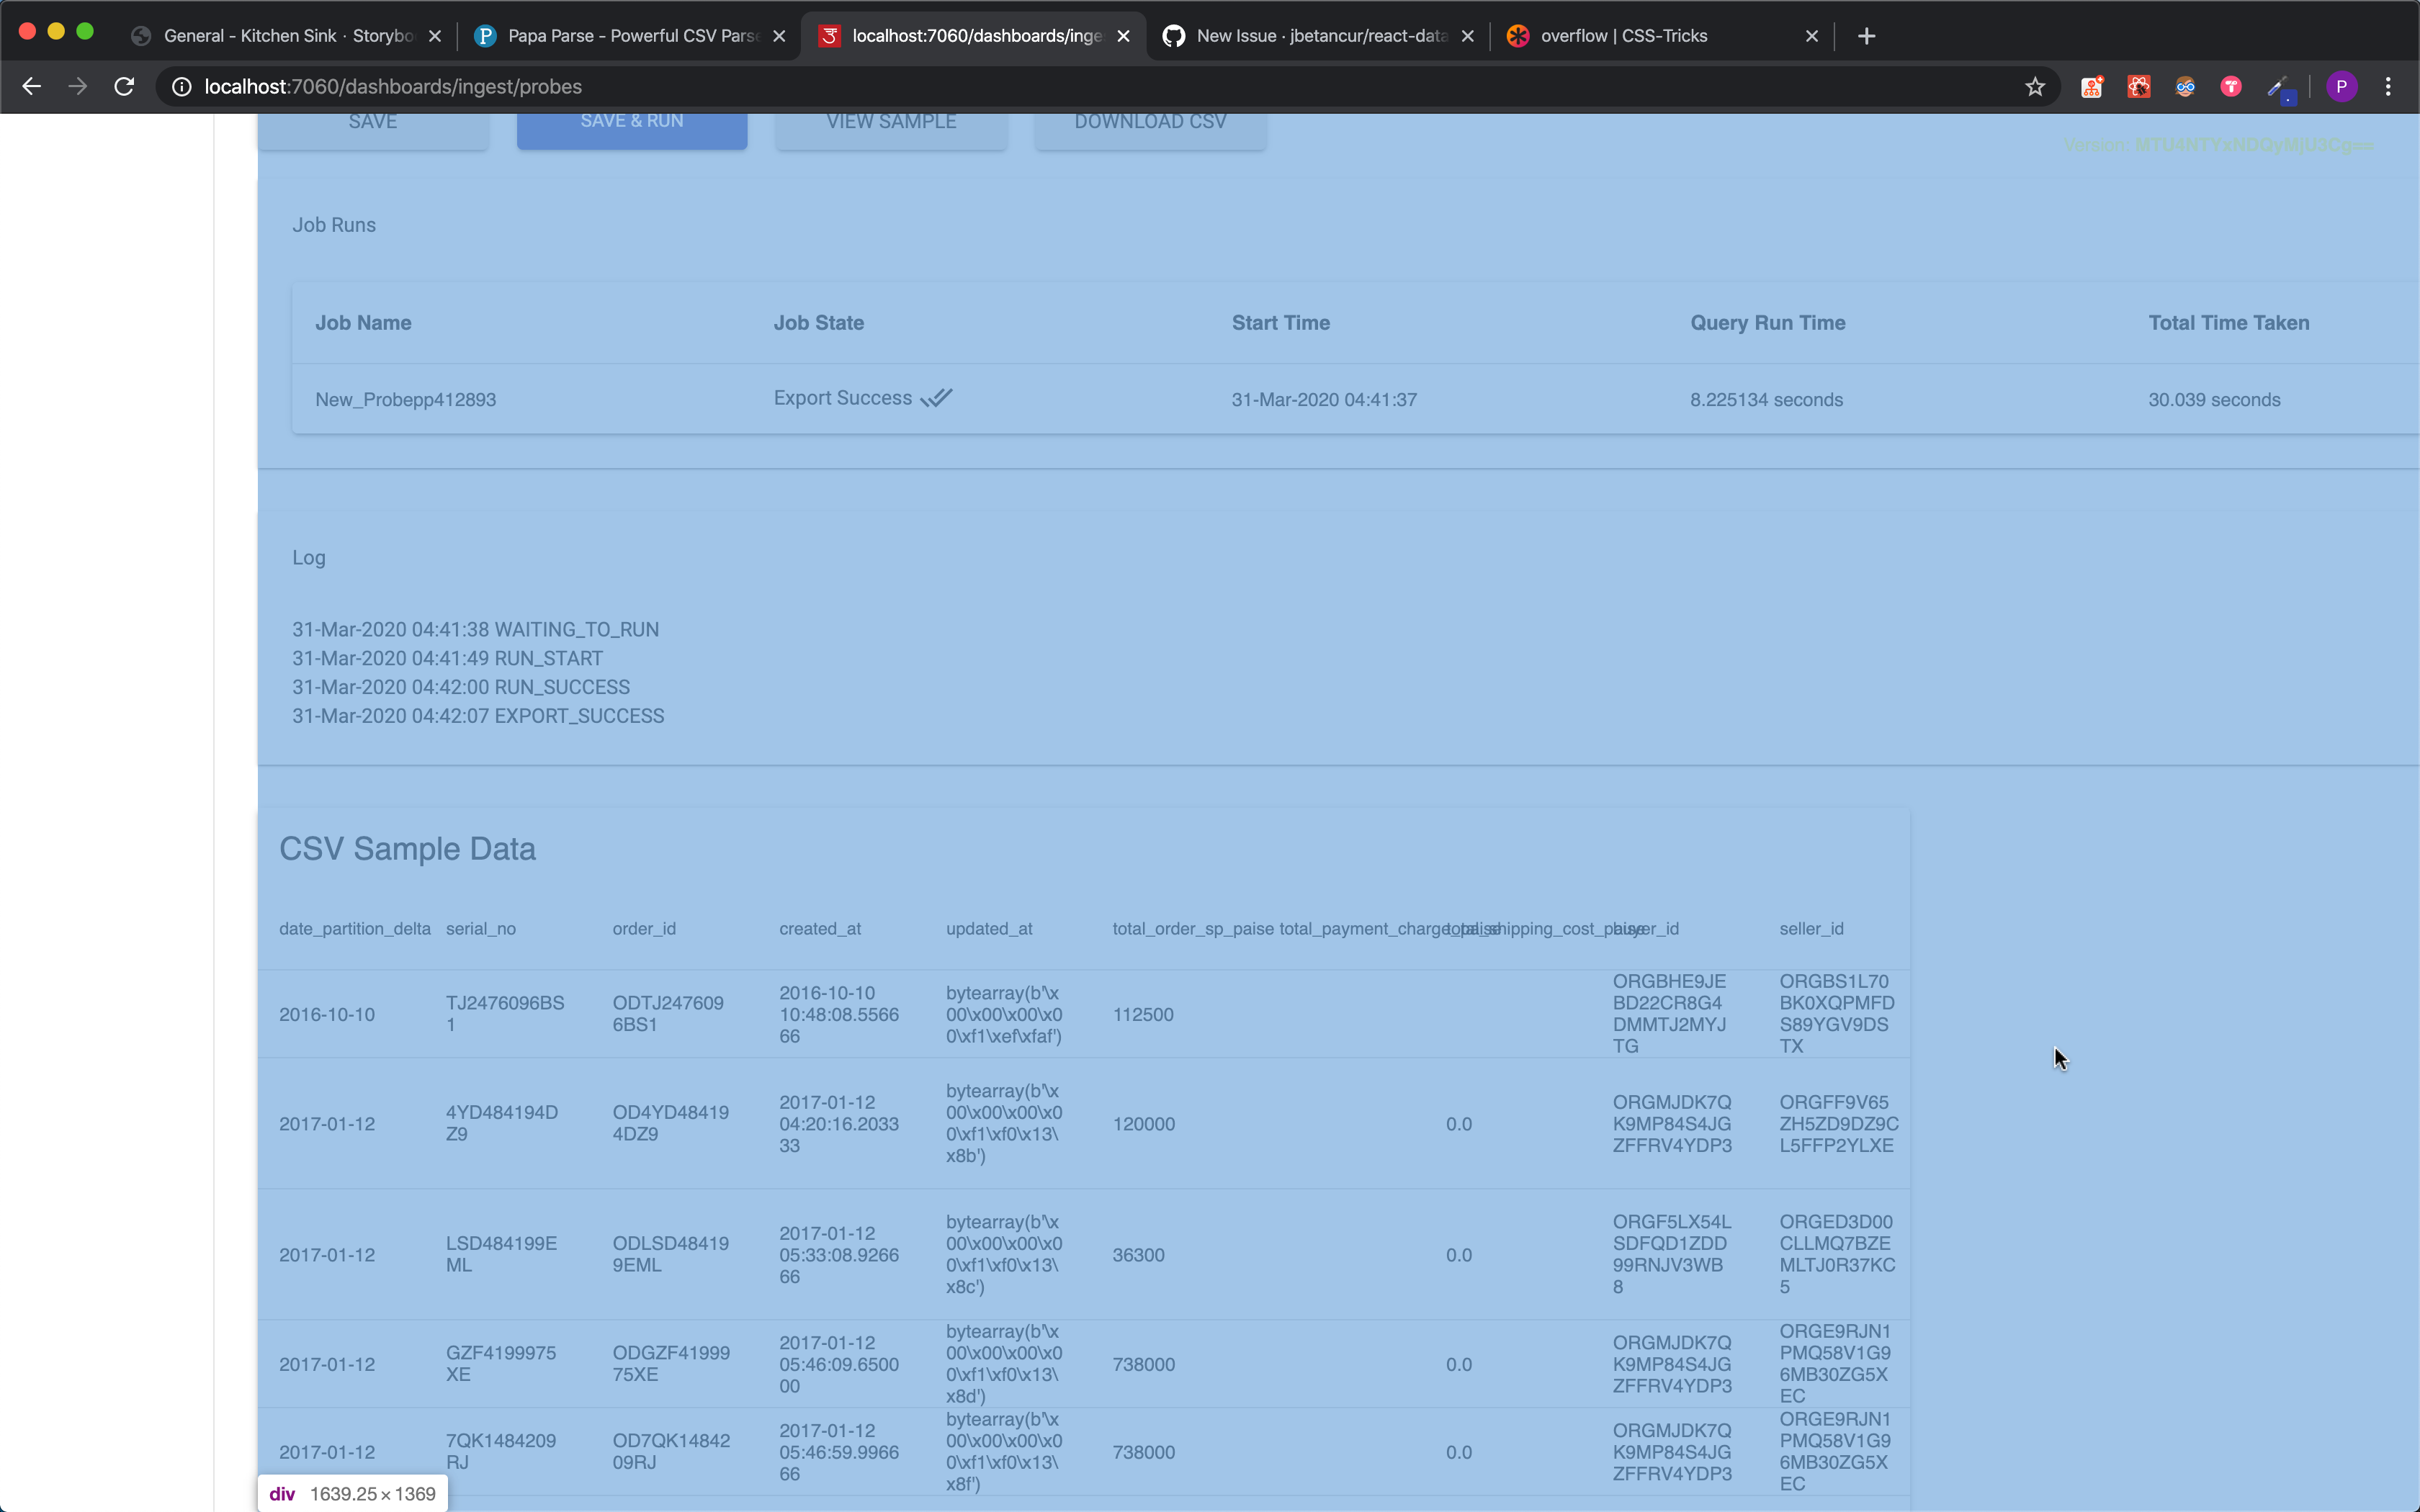The image size is (2420, 1512).
Task: Click the Total Time Taken column header
Action: 2228,323
